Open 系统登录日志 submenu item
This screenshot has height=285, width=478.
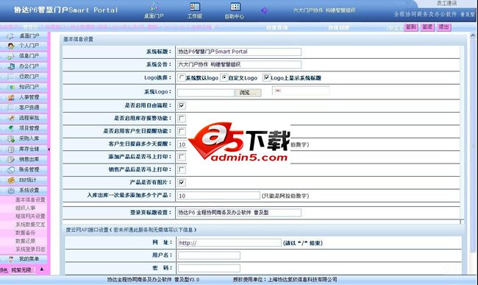(30, 250)
